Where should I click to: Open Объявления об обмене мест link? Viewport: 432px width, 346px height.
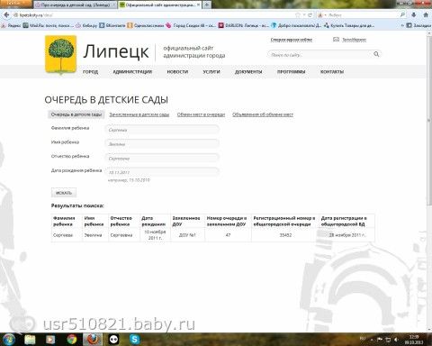(x=263, y=114)
